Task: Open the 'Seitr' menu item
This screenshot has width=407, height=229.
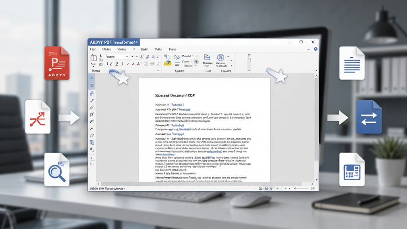Action: 144,49
